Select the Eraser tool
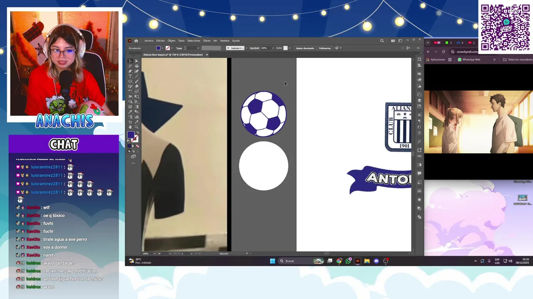This screenshot has height=299, width=533. pos(137,86)
